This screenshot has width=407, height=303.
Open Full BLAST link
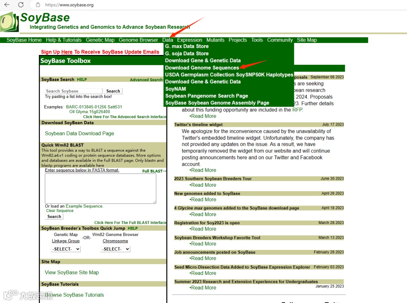pyautogui.click(x=154, y=171)
